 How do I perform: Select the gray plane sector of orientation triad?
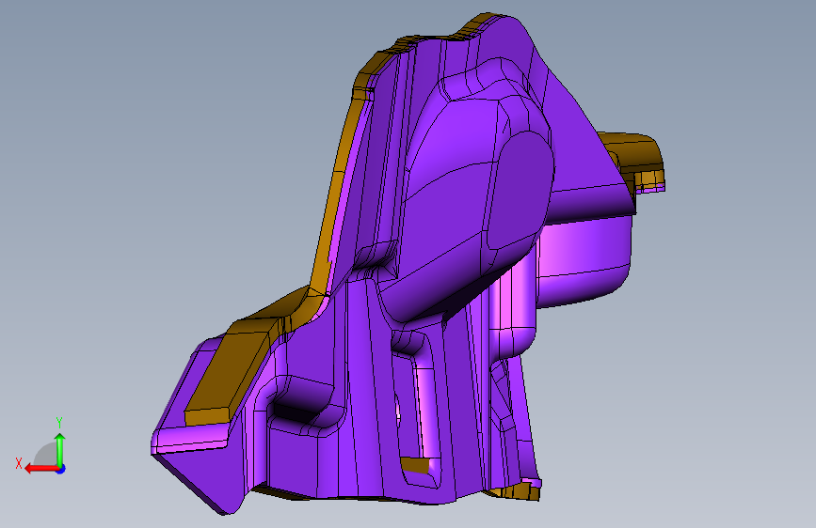[46, 454]
